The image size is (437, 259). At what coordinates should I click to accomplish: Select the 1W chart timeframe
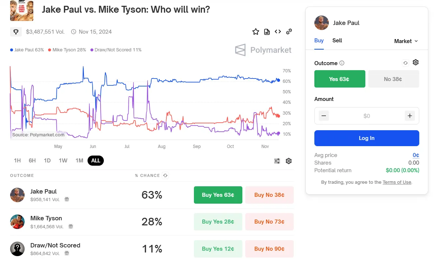click(x=63, y=161)
